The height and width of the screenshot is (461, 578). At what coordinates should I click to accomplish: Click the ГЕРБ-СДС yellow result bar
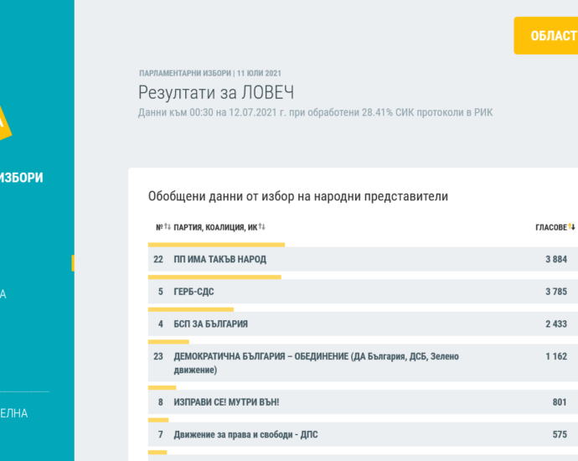(x=214, y=277)
